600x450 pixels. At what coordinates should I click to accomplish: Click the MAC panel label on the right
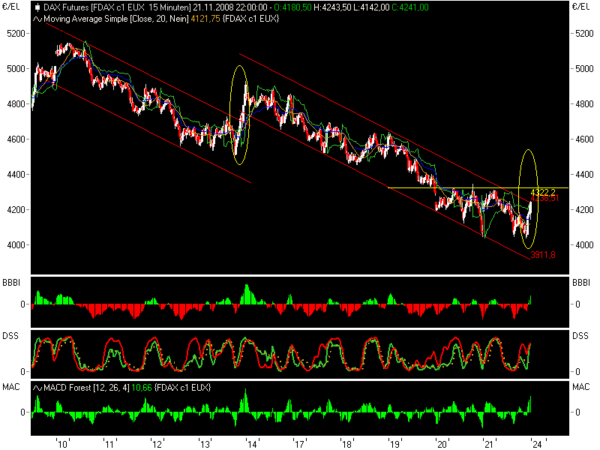coord(580,387)
